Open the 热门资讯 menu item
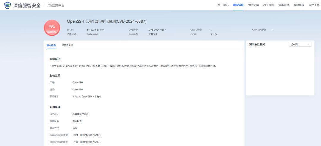This screenshot has width=321, height=146. coord(223,5)
